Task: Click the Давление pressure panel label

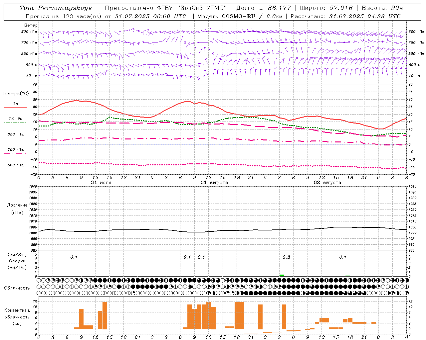Action: click(x=17, y=205)
